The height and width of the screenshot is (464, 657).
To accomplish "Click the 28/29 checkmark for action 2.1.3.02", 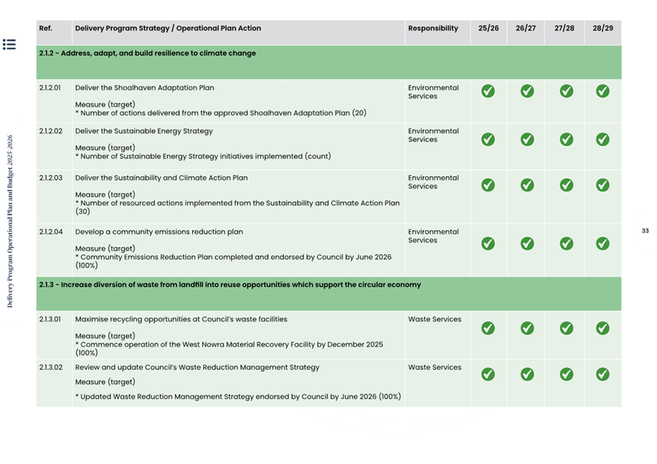I will pos(602,375).
